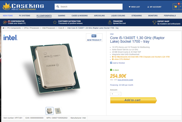Image resolution: width=182 pixels, height=122 pixels.
Task: Open the shopping cart icon
Action: click(175, 7)
